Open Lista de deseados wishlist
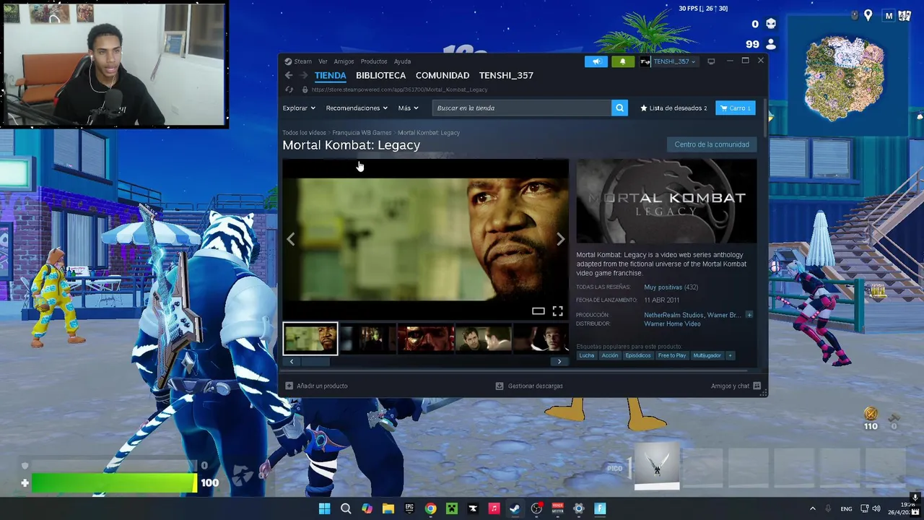 (674, 108)
